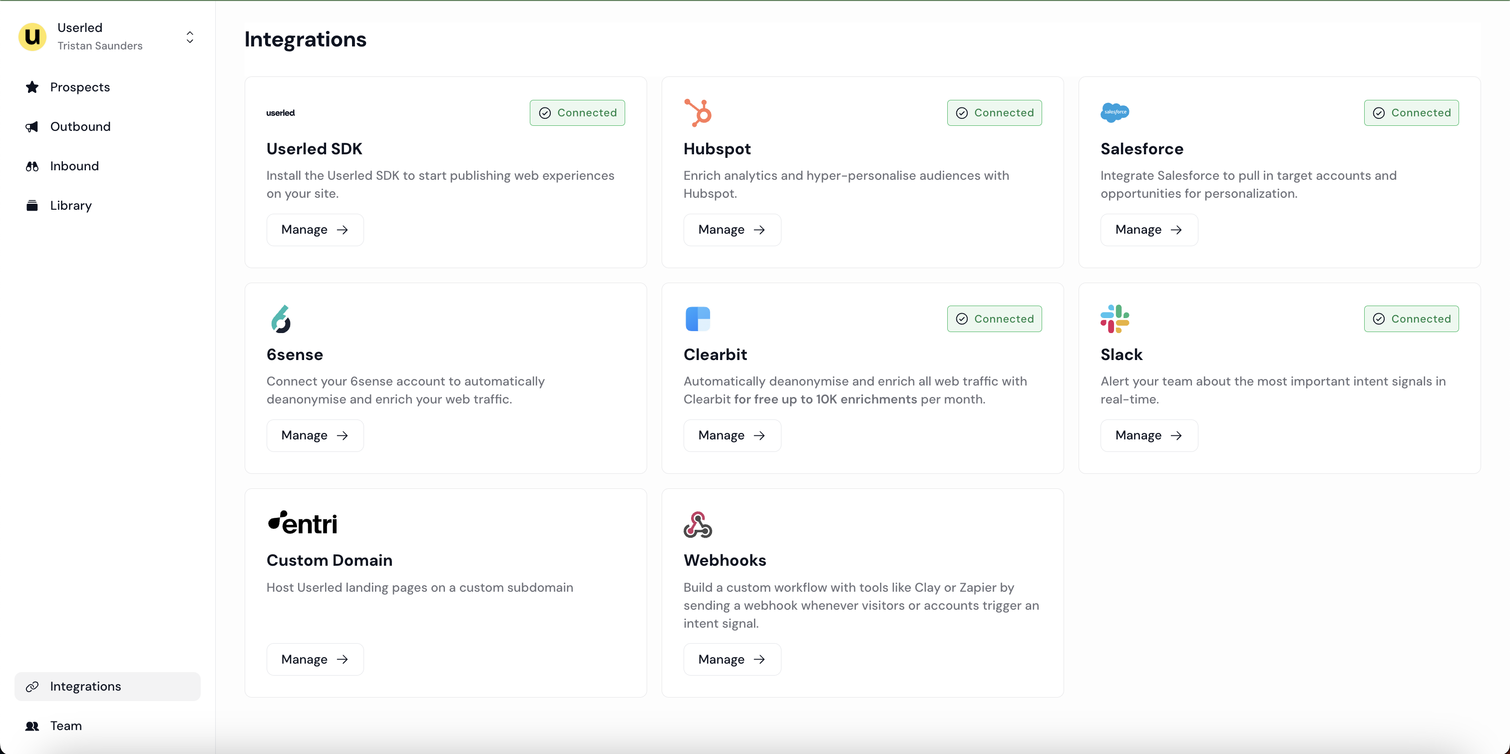Click the Hubspot logo icon
The height and width of the screenshot is (754, 1510).
tap(697, 112)
